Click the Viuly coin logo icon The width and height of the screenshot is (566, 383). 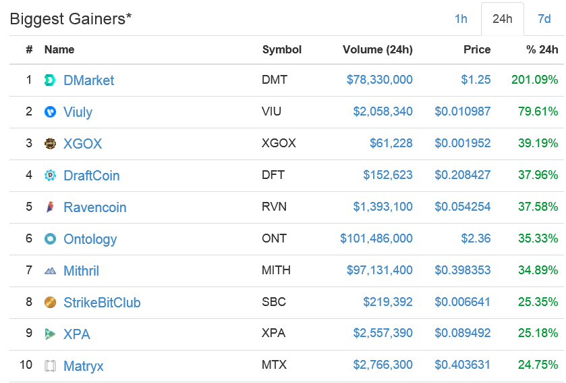(50, 112)
